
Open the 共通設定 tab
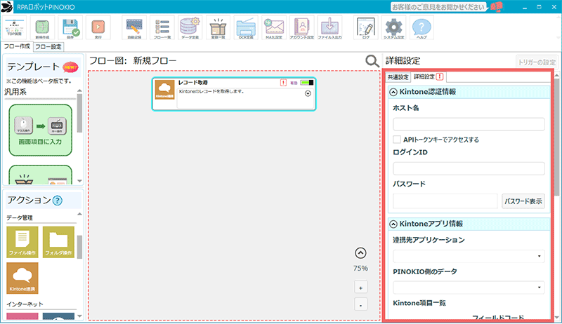398,77
